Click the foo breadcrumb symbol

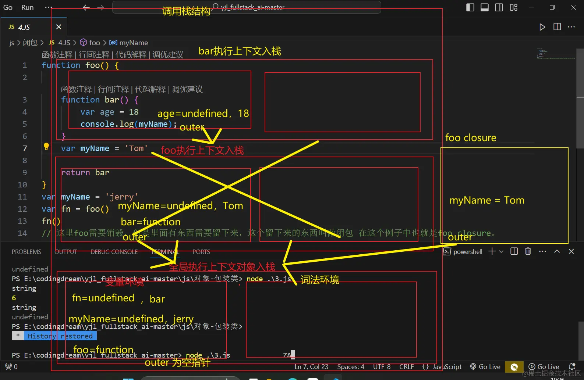click(91, 43)
